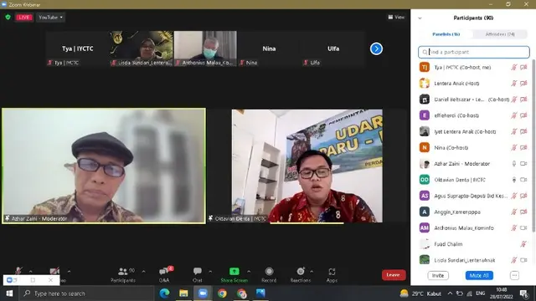Switch to Zoom taskbar icon
Image resolution: width=536 pixels, height=301 pixels.
tap(203, 293)
